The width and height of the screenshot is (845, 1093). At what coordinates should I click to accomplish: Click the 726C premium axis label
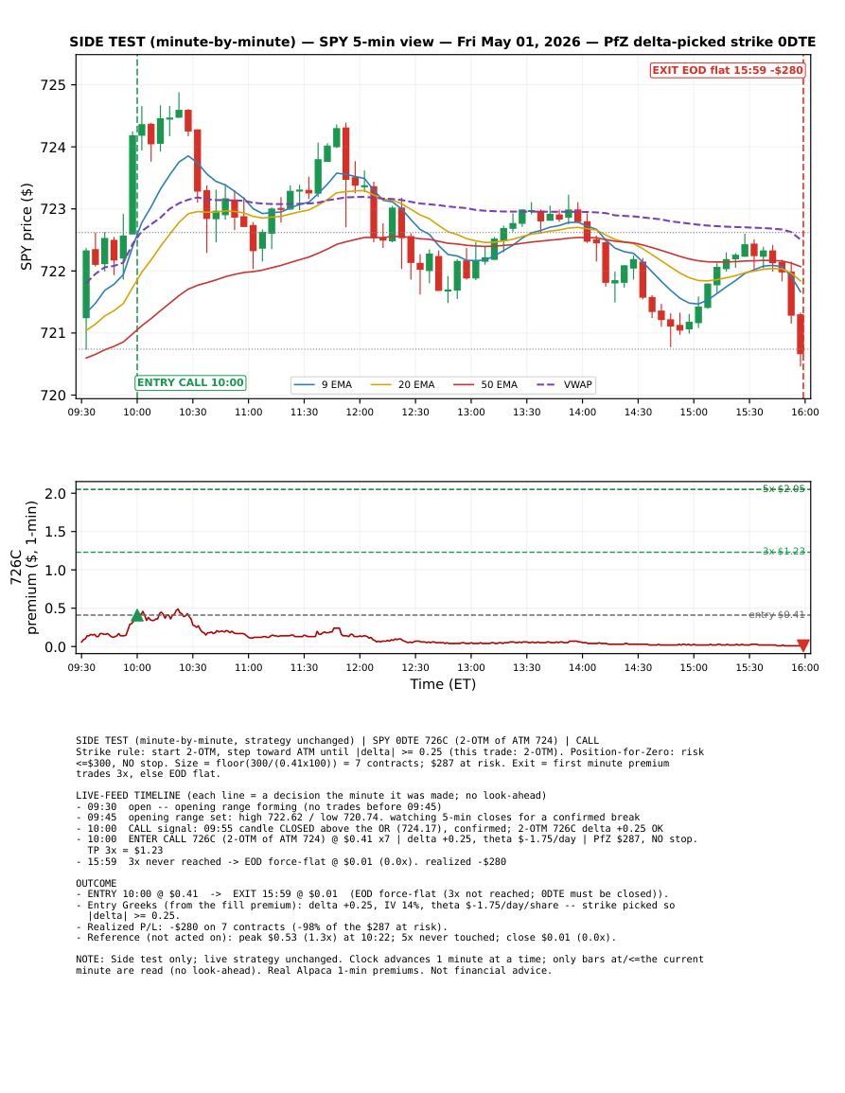[x=24, y=568]
